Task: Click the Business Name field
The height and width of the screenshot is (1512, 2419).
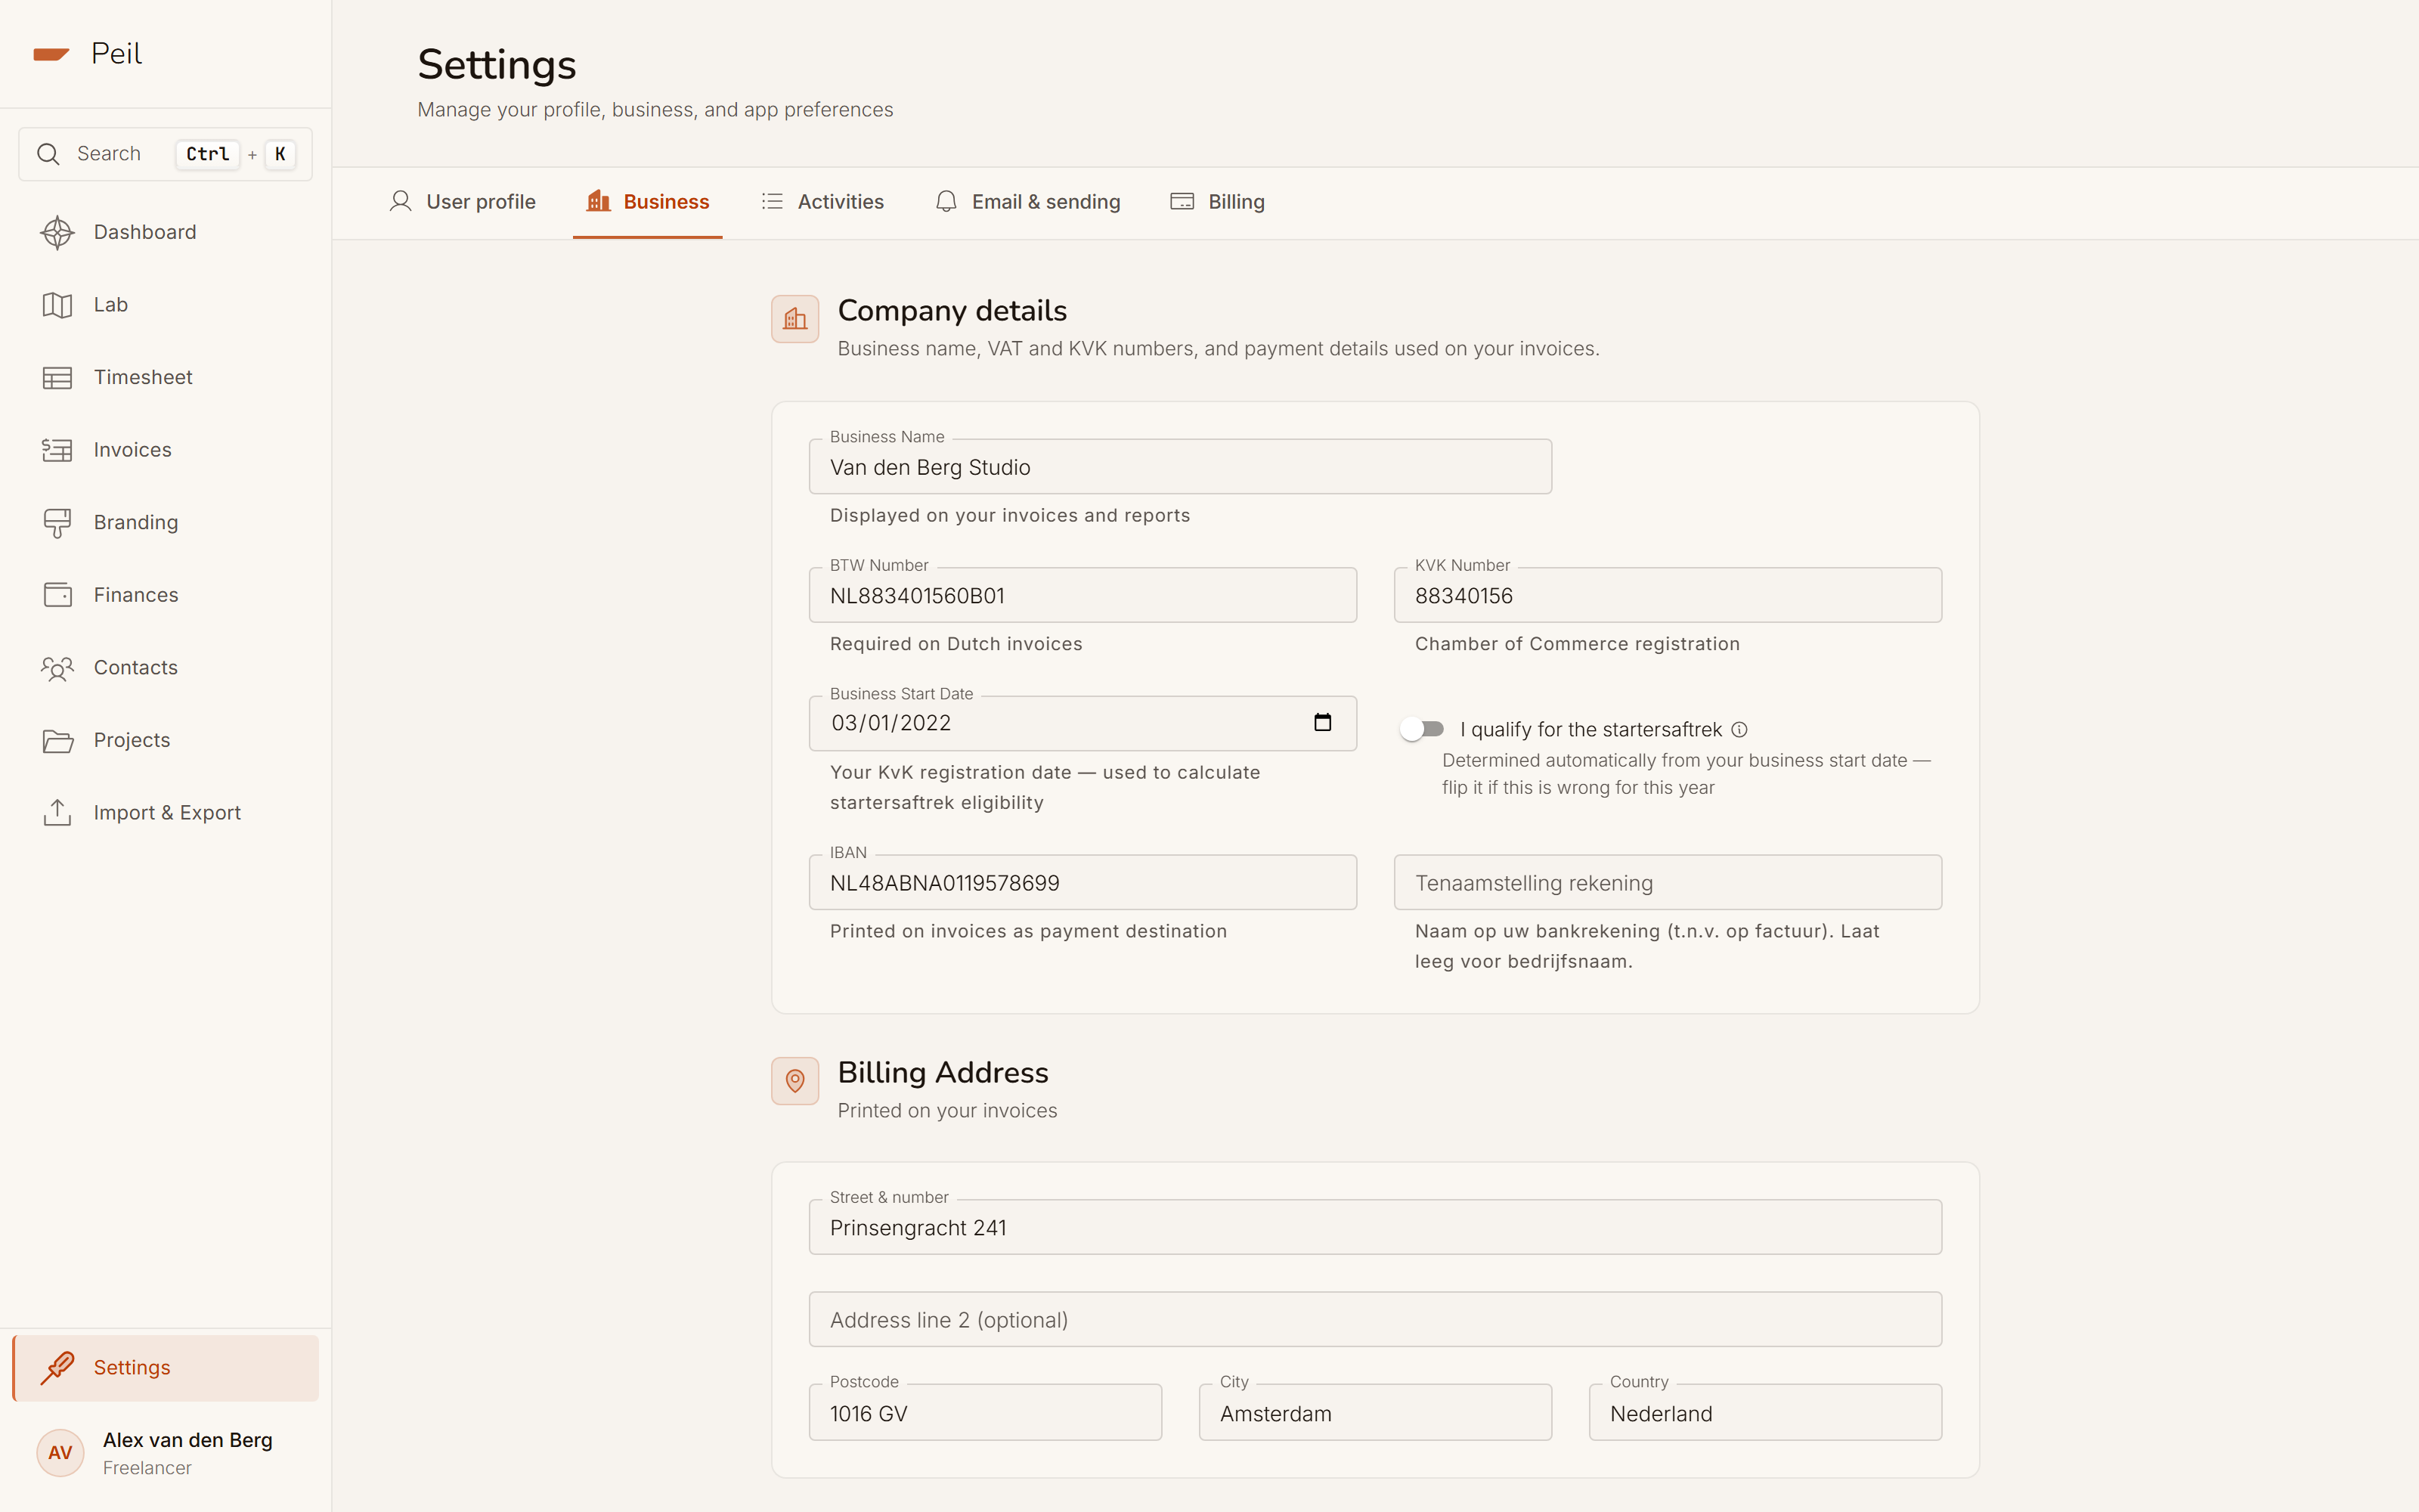Action: [x=1181, y=467]
